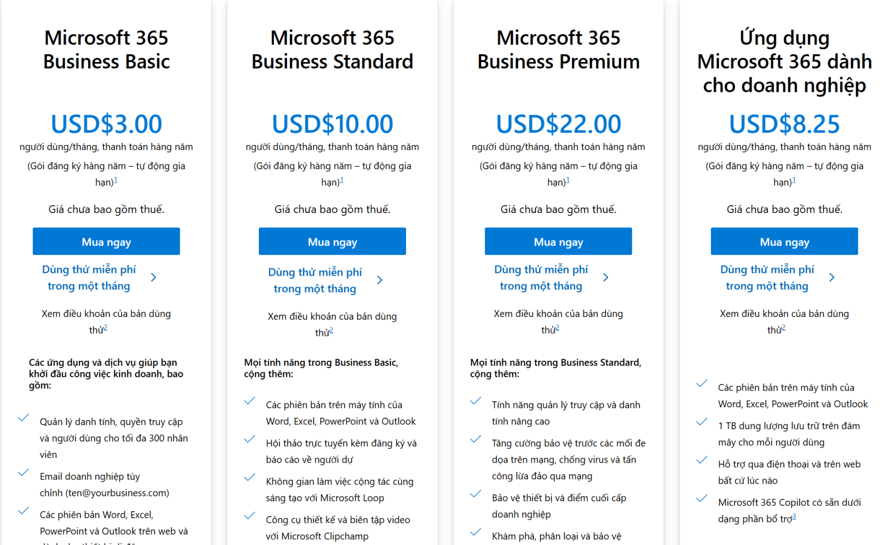Open trial terms footnote 2 for Business Basic
The height and width of the screenshot is (545, 885).
point(105,328)
